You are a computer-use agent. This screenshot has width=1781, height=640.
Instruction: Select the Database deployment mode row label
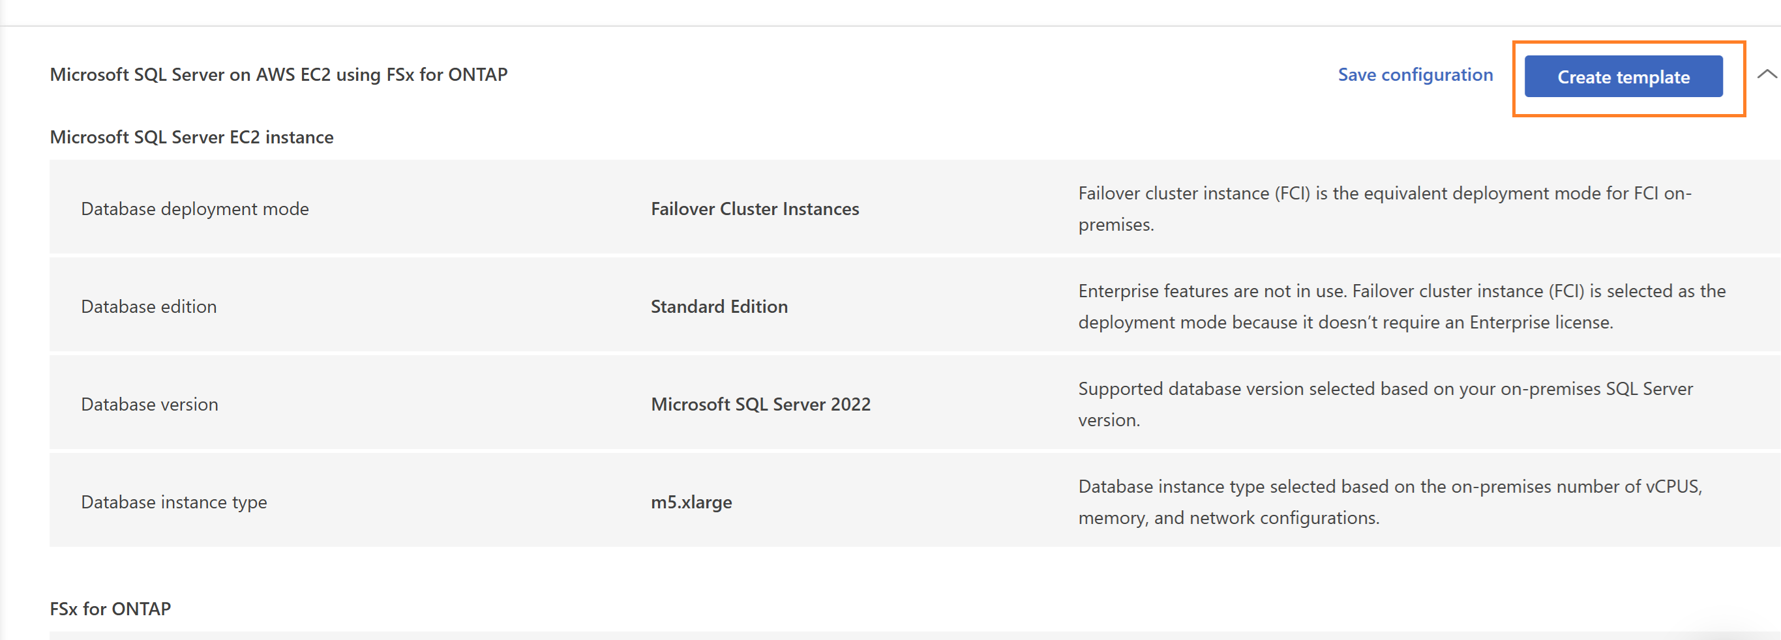click(195, 209)
